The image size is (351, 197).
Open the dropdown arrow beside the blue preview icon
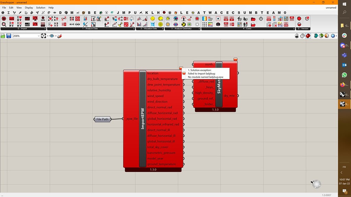336,36
